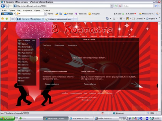Refresh the page with the green arrows icon
This screenshot has width=162, height=121.
click(x=116, y=6)
